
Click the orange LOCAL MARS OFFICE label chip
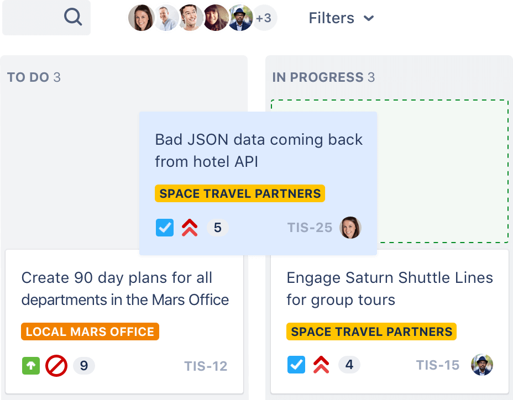[90, 331]
